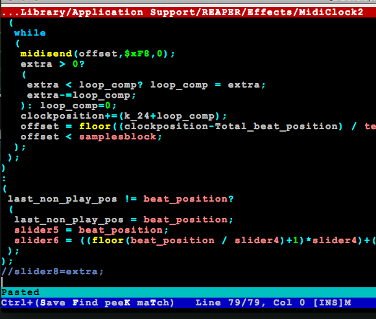Click the 'extra > 0?' condition line

click(x=53, y=64)
